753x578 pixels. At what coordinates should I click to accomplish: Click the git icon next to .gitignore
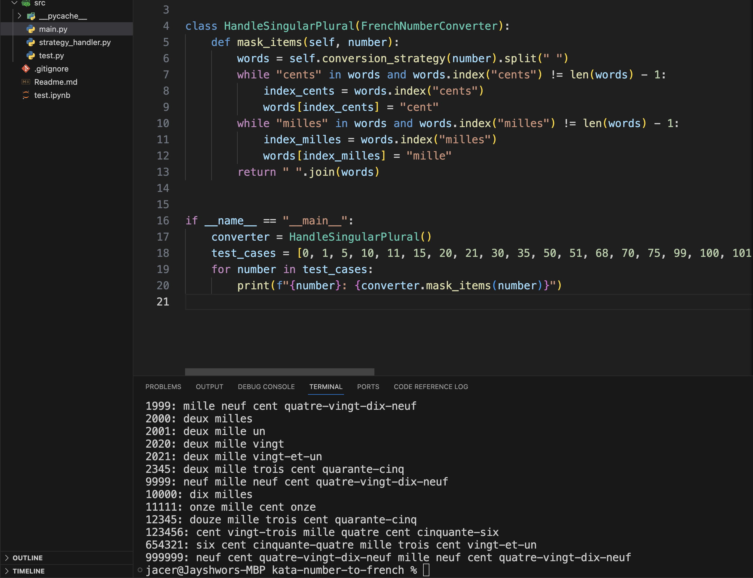point(26,69)
